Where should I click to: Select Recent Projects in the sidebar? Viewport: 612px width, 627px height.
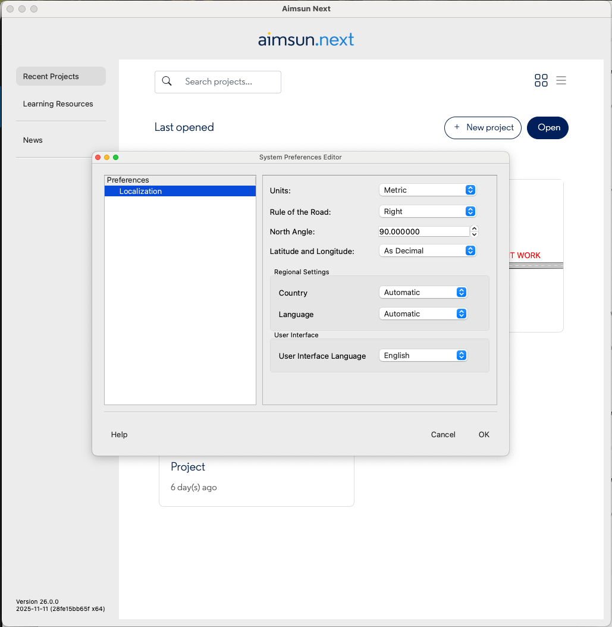[x=61, y=76]
